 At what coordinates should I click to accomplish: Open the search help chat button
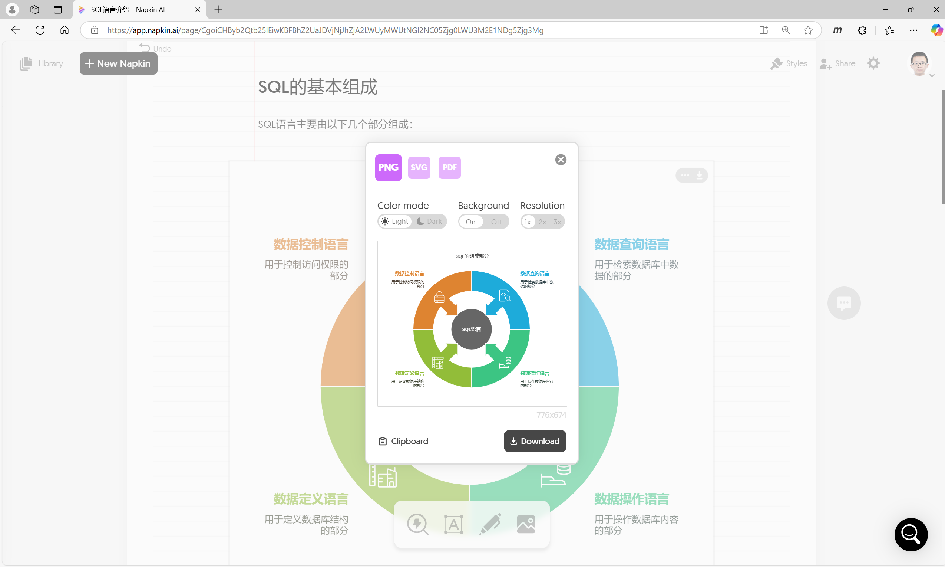[x=911, y=534]
